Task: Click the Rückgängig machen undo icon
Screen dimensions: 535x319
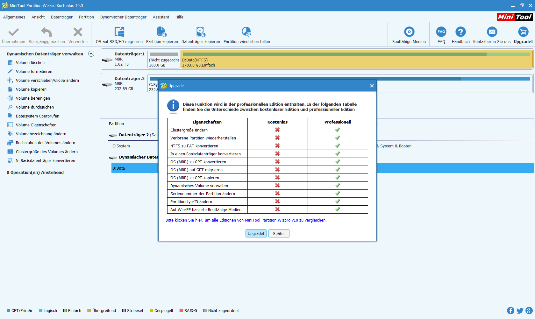Action: (x=46, y=32)
